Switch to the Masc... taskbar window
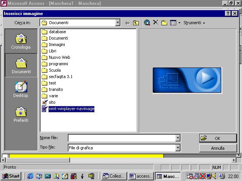Screen dimensions: 242x181 (168, 176)
